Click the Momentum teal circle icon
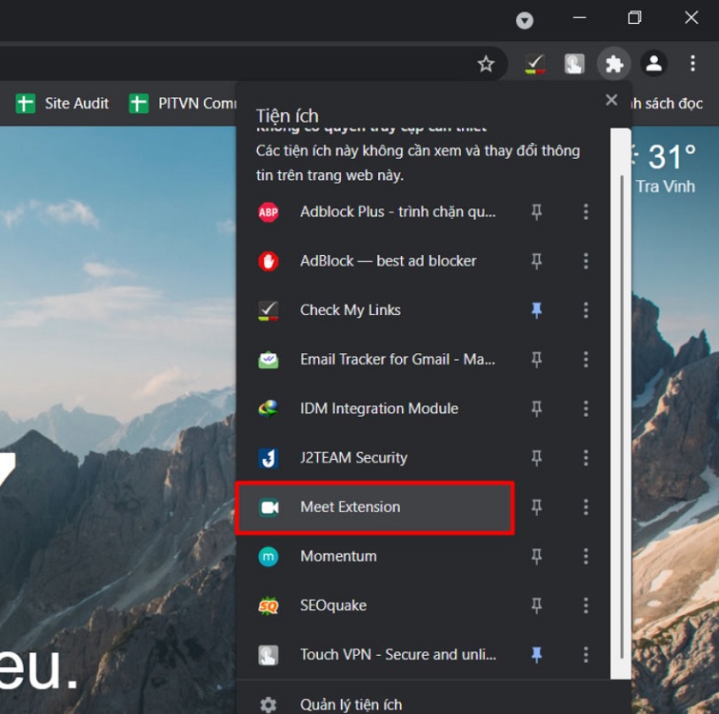This screenshot has height=714, width=719. [269, 556]
